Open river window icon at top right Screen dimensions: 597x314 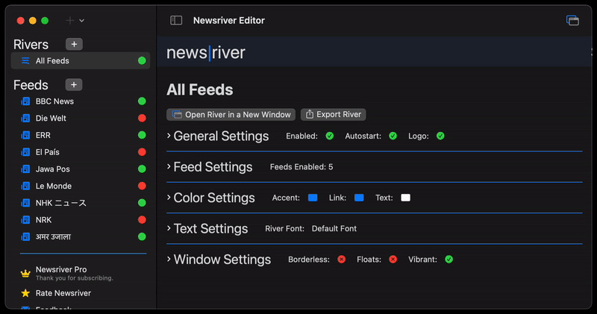pos(572,20)
